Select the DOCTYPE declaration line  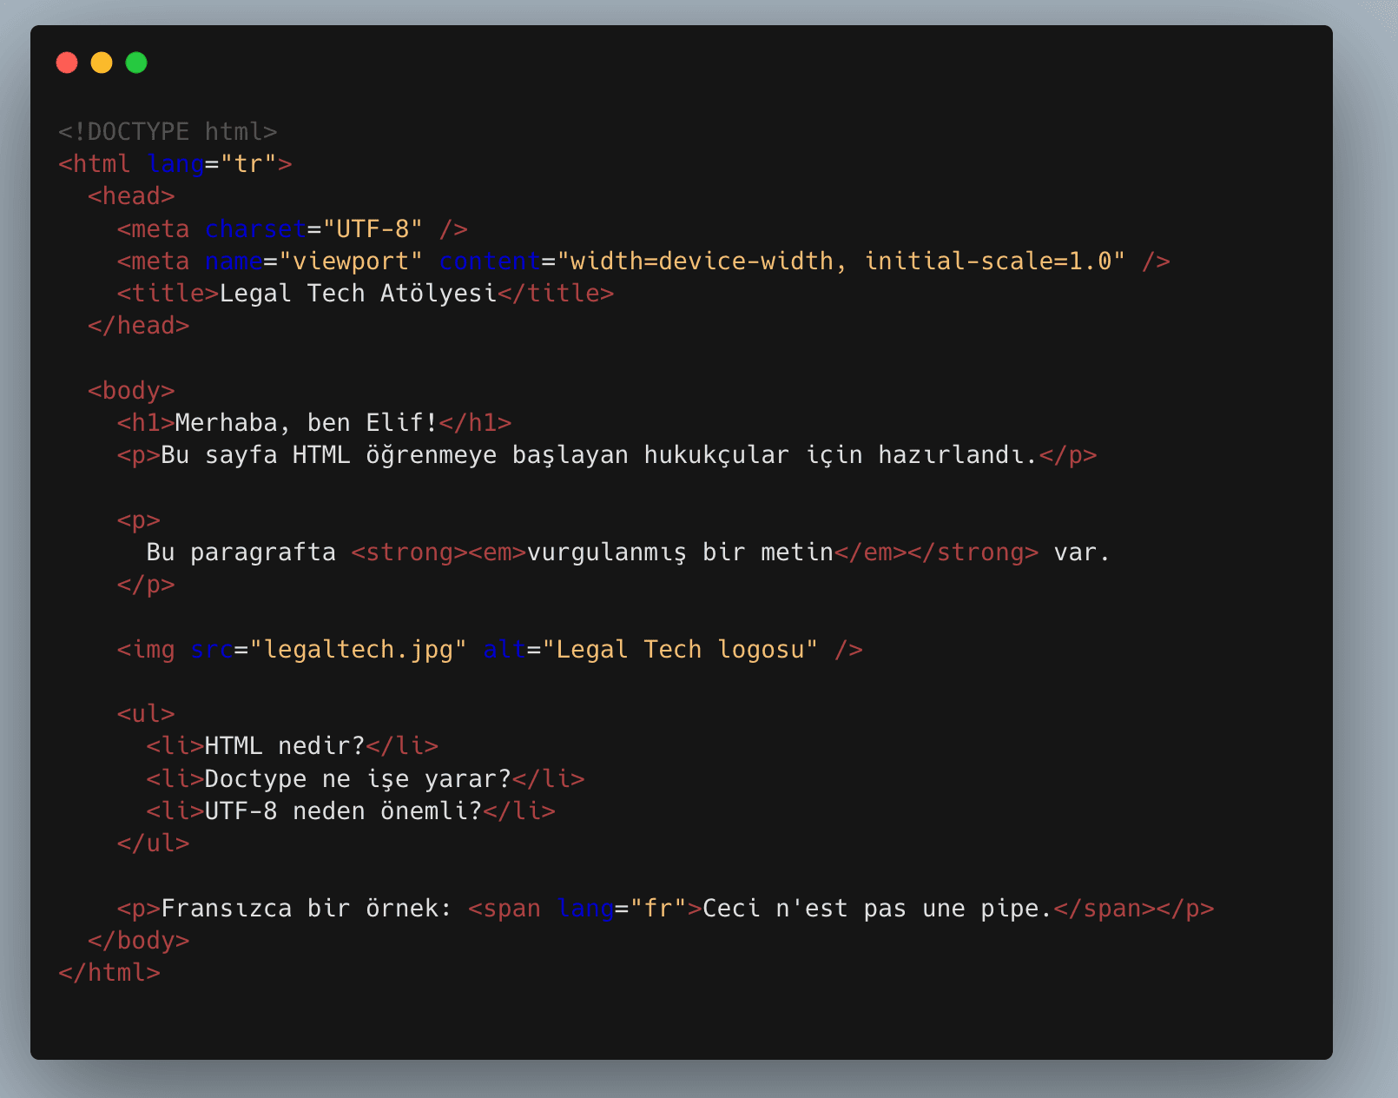click(x=167, y=131)
